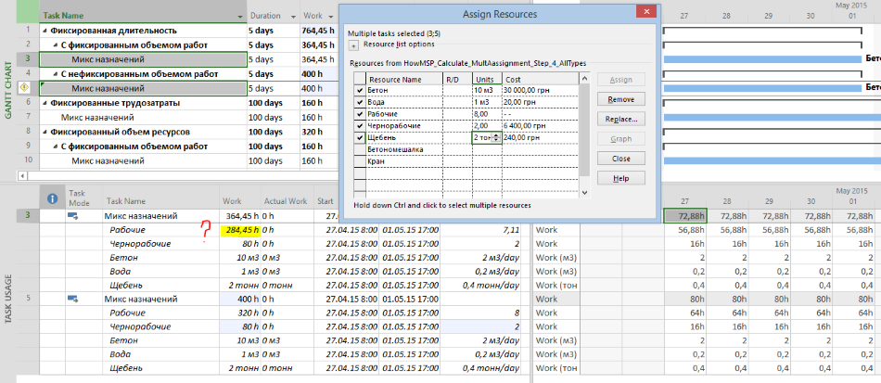This screenshot has width=881, height=383.
Task: Click the highlighted 284,45 h work cell
Action: click(x=240, y=230)
